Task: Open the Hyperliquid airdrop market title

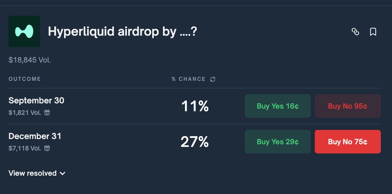Action: [123, 32]
